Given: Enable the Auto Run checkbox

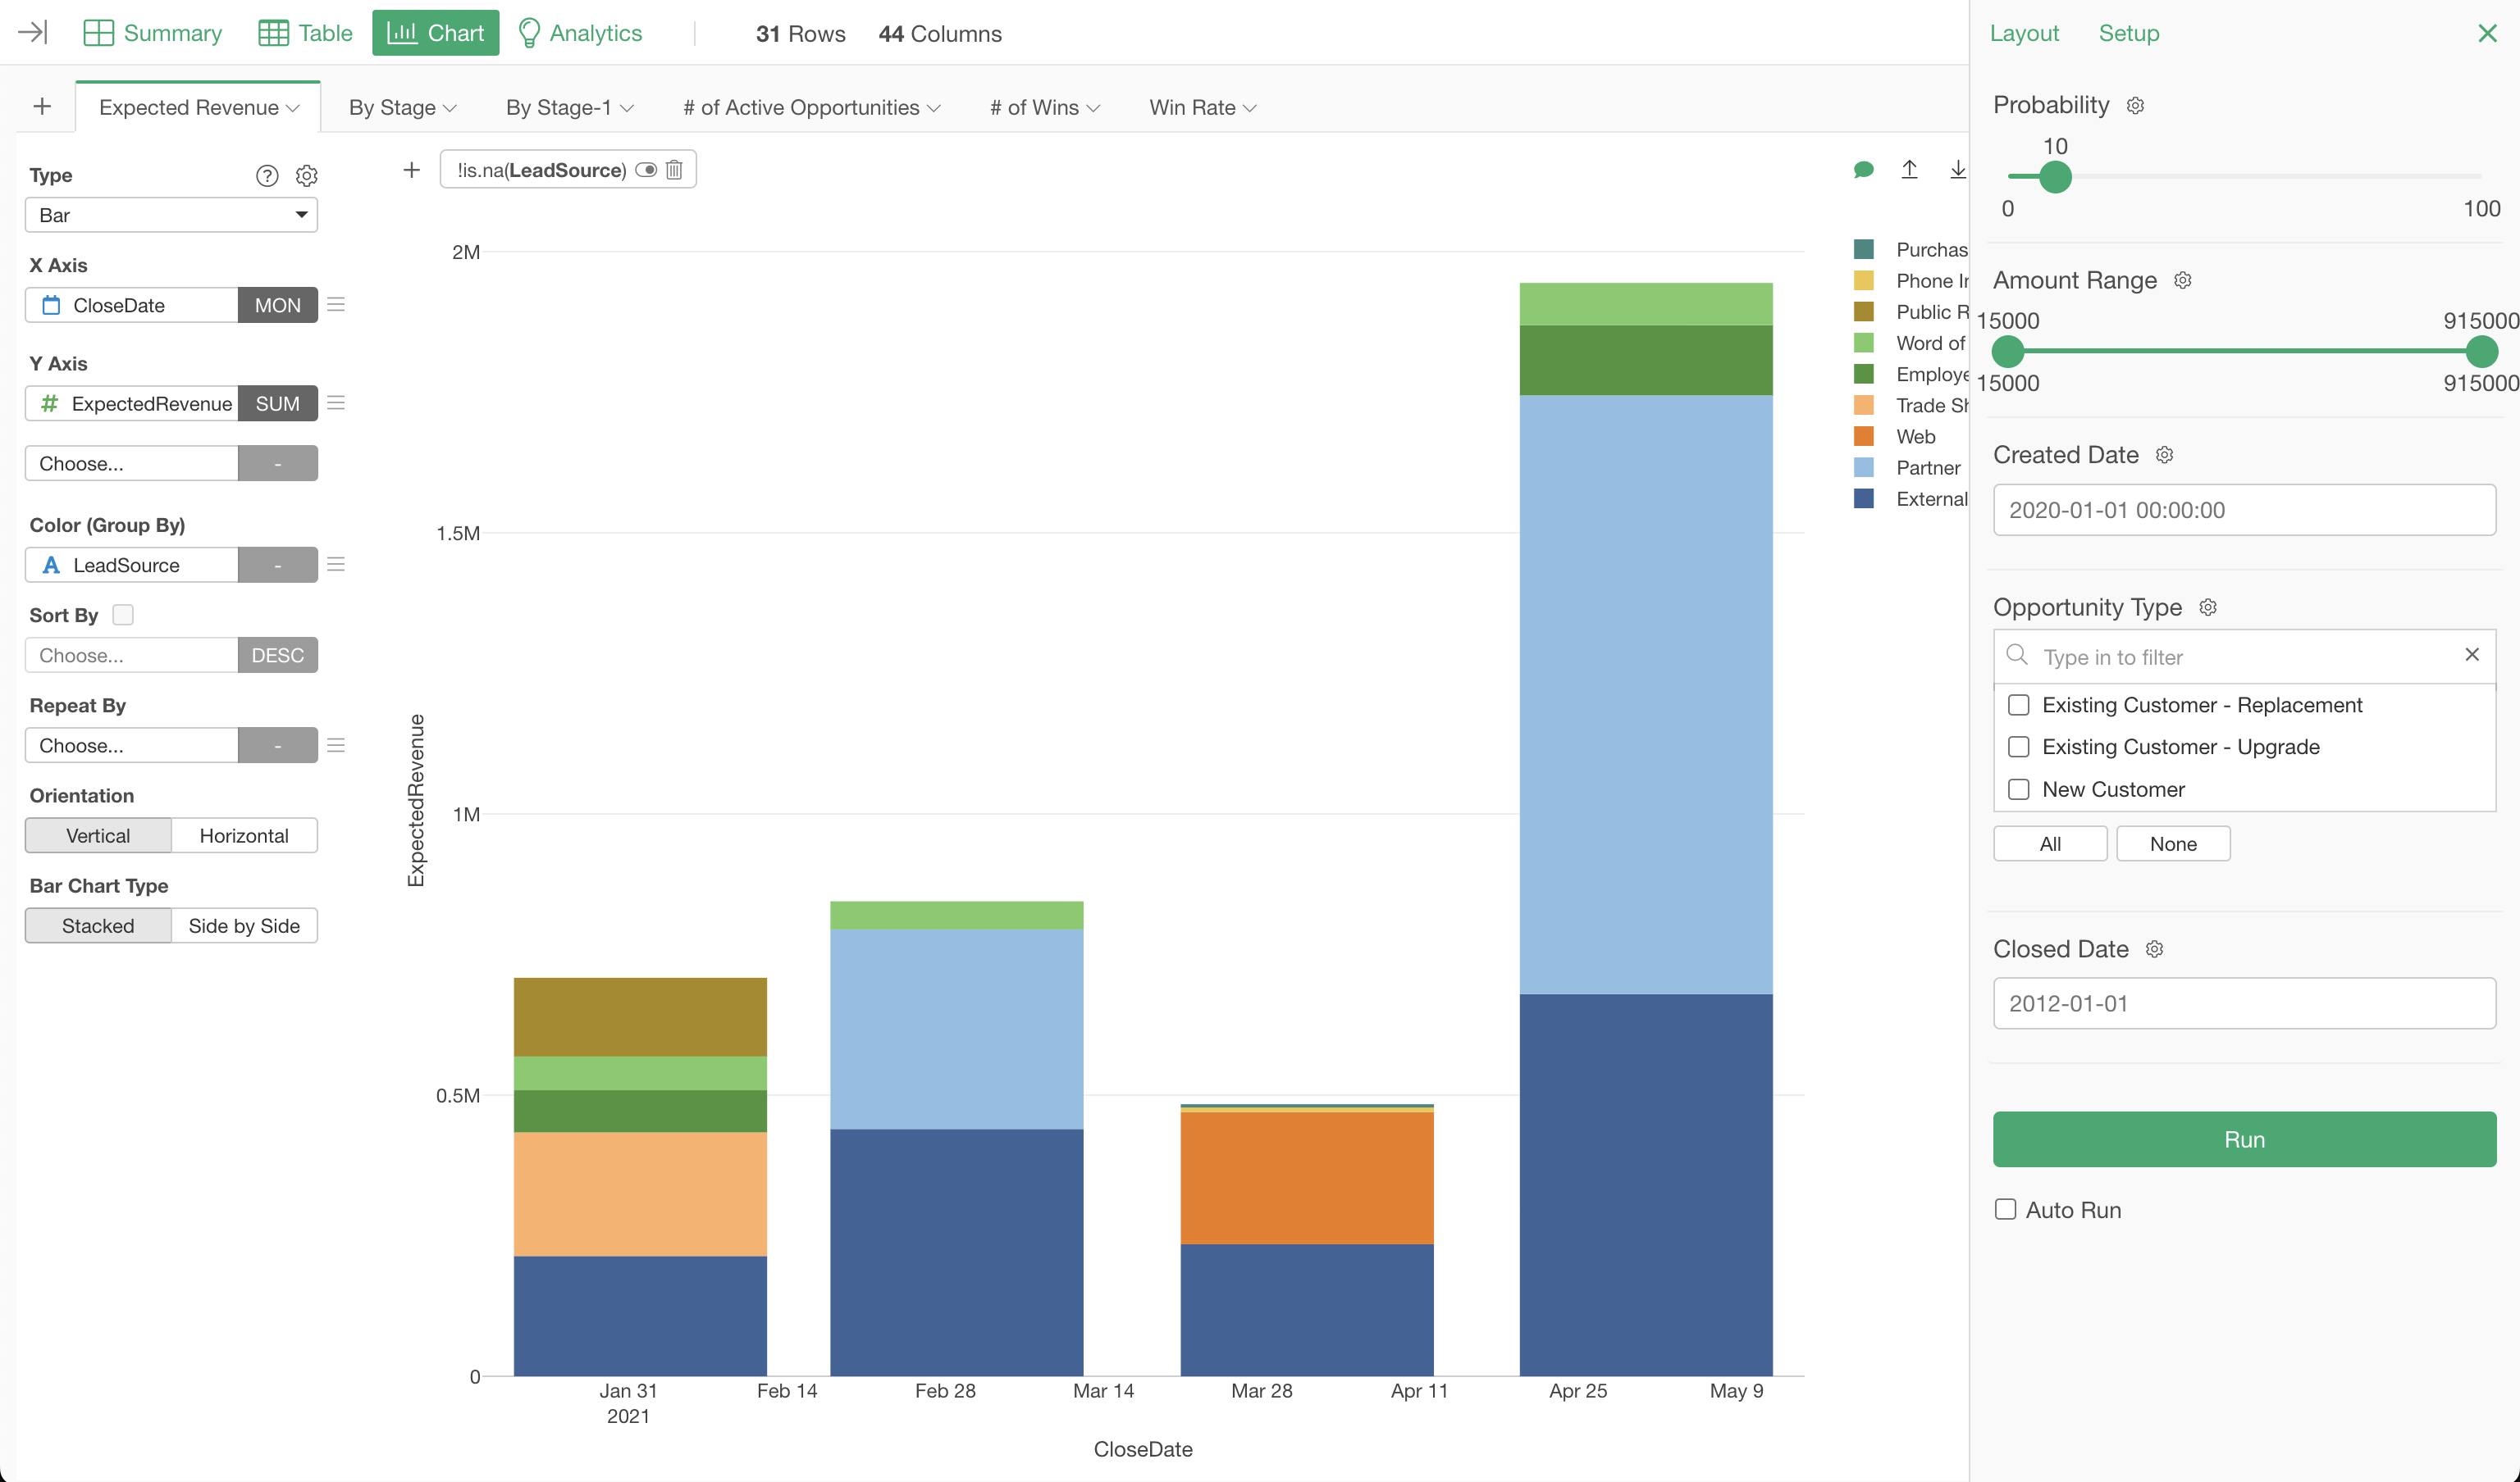Looking at the screenshot, I should [x=2005, y=1209].
